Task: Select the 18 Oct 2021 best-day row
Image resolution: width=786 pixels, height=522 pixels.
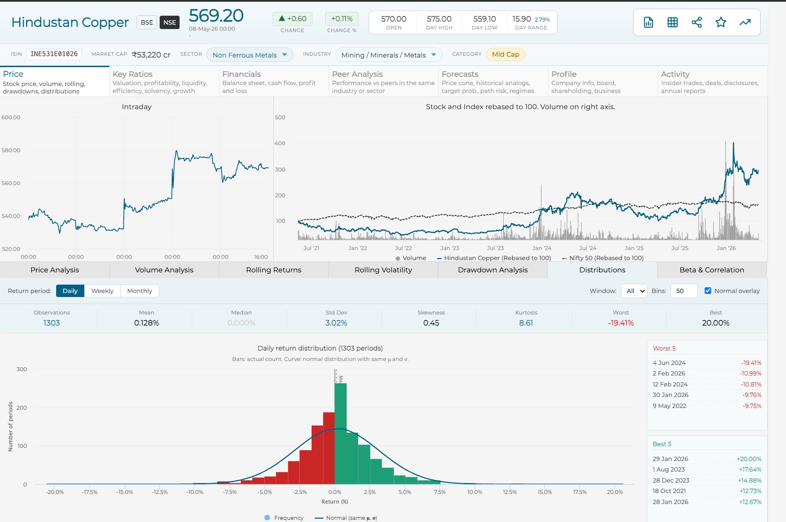Action: [707, 491]
